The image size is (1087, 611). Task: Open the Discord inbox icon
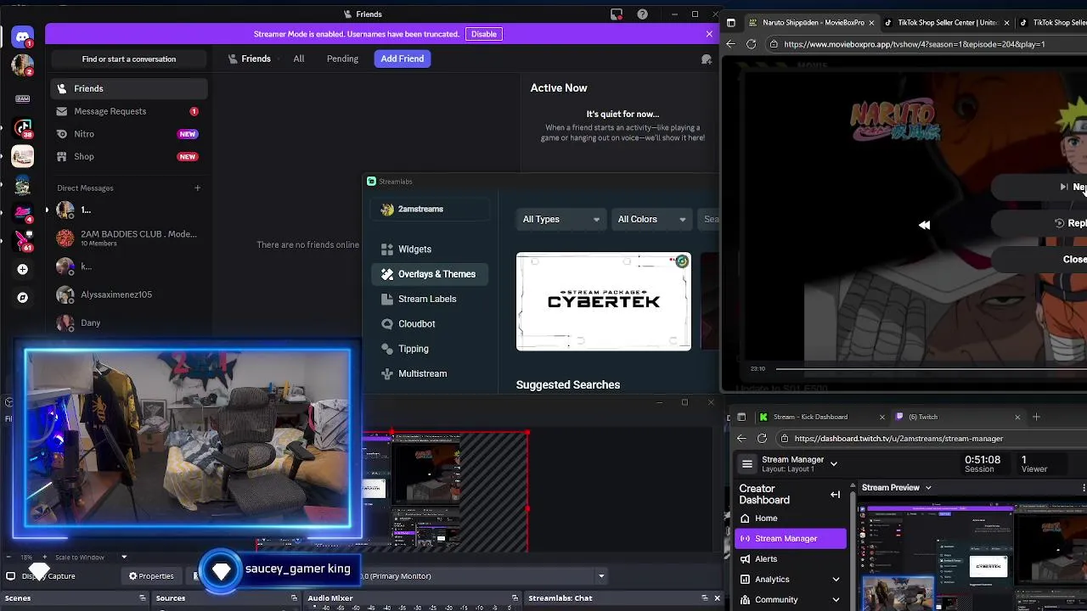coord(617,14)
